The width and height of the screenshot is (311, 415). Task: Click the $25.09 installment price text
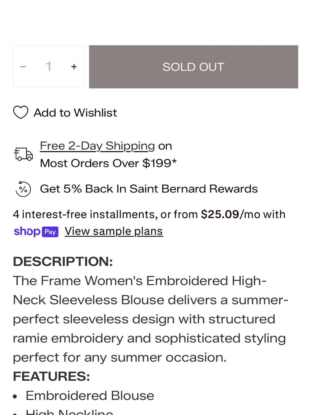220,214
